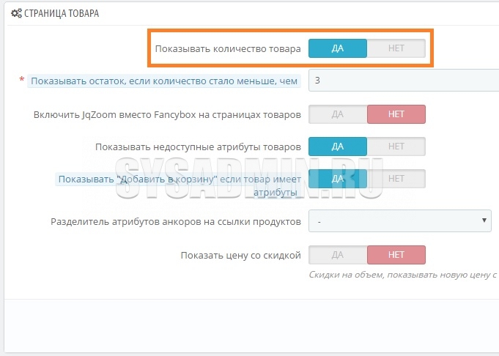Image resolution: width=499 pixels, height=356 pixels.
Task: Click the gears icon beside Страница товара
Action: [16, 13]
